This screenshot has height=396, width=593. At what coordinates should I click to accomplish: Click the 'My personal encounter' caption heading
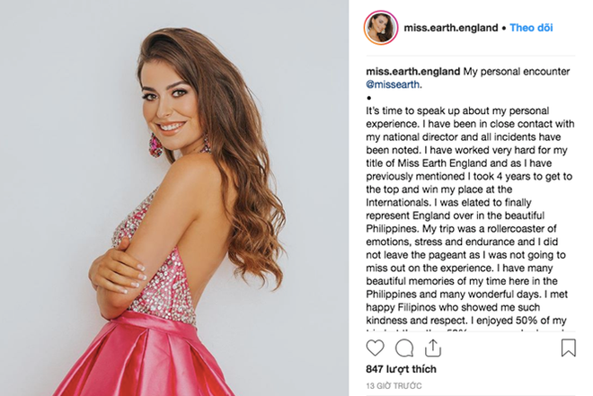click(x=517, y=72)
